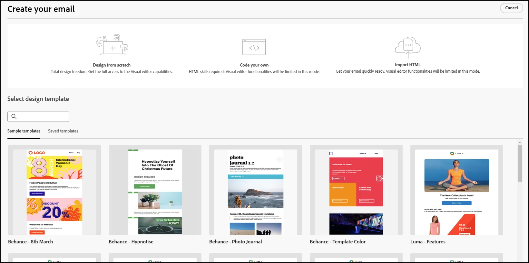Click the templates list vertical scrollbar
This screenshot has height=263, width=529.
coord(520,163)
